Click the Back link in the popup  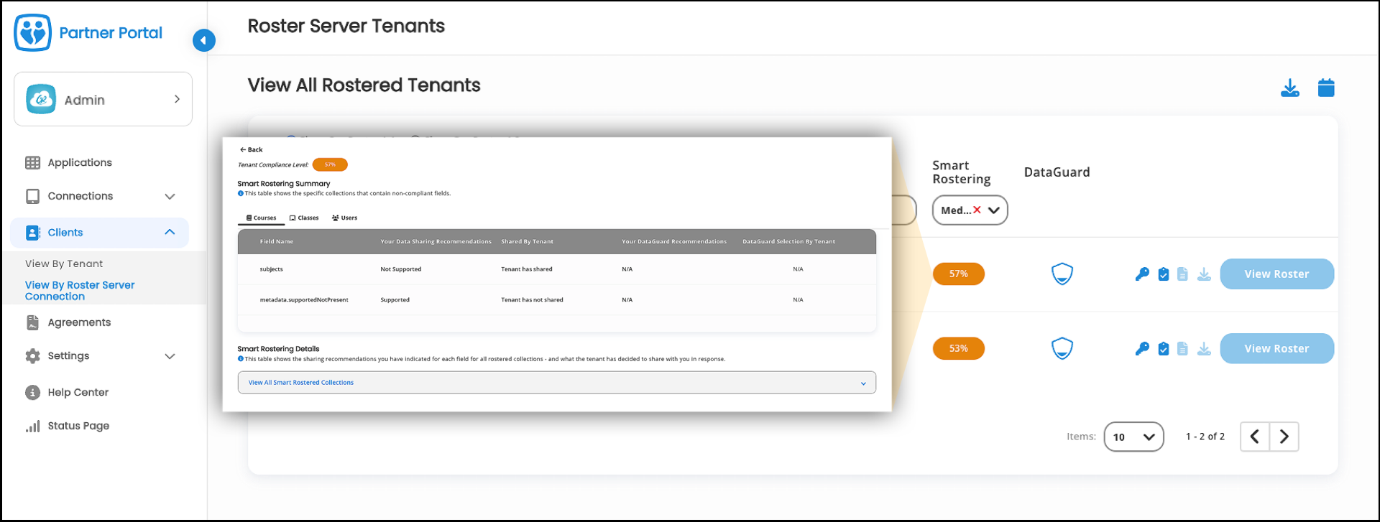pos(252,150)
